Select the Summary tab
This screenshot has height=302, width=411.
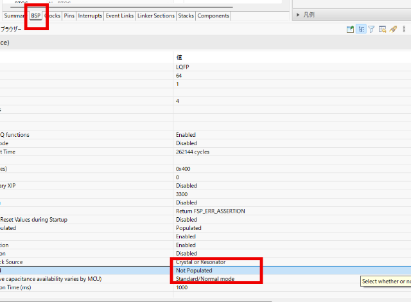tap(14, 16)
